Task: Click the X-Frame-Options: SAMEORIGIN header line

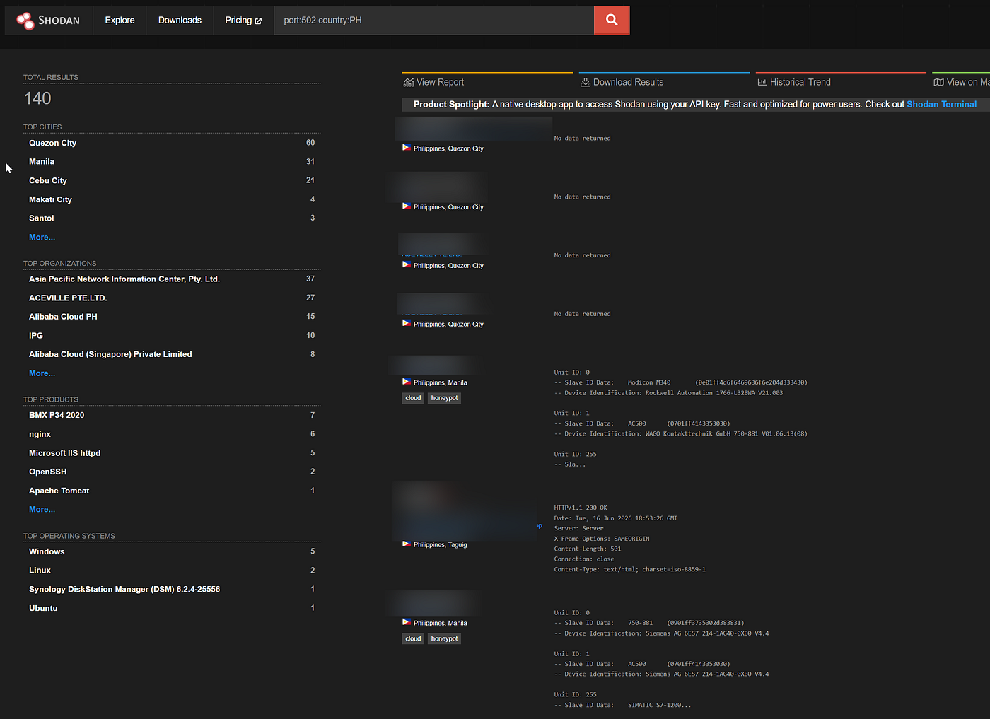Action: 602,539
